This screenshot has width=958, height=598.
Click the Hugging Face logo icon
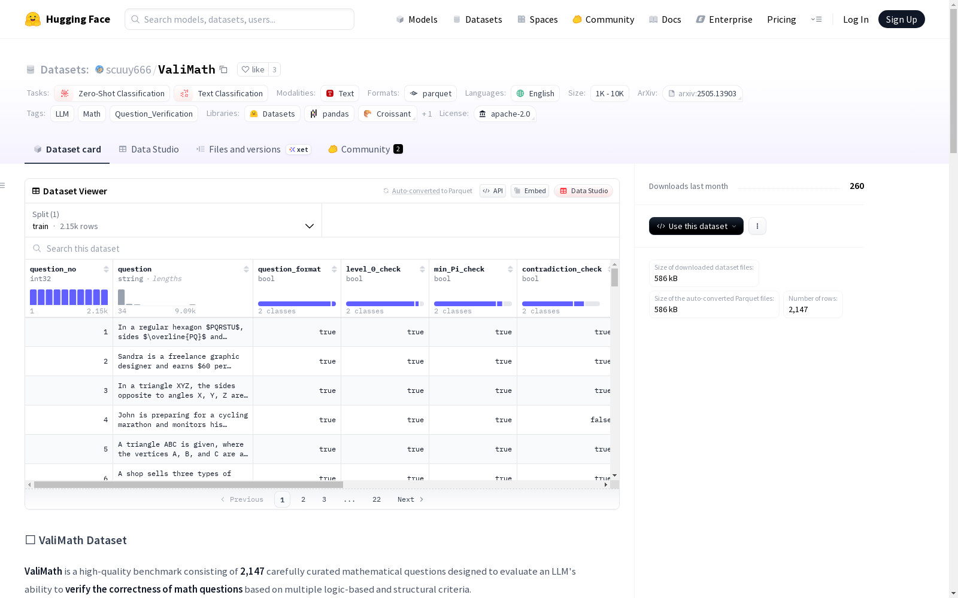(x=33, y=19)
